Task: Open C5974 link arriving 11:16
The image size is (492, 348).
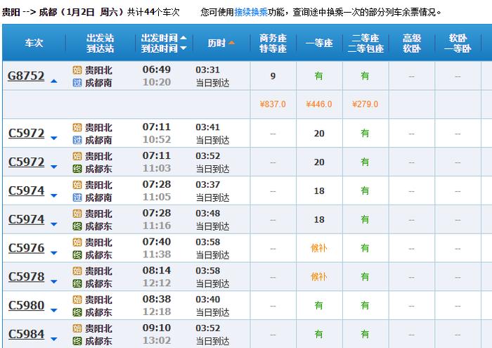Action: (27, 219)
